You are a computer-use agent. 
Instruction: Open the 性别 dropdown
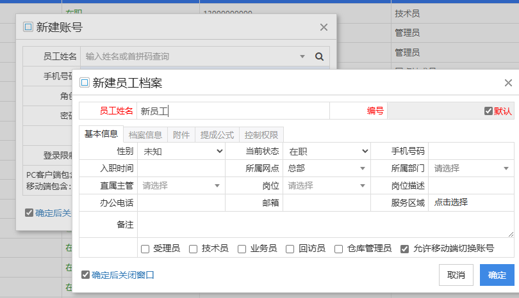pyautogui.click(x=181, y=151)
